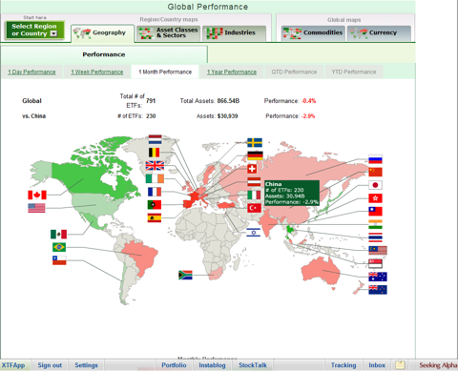458x371 pixels.
Task: Click the France flag icon
Action: click(x=155, y=192)
